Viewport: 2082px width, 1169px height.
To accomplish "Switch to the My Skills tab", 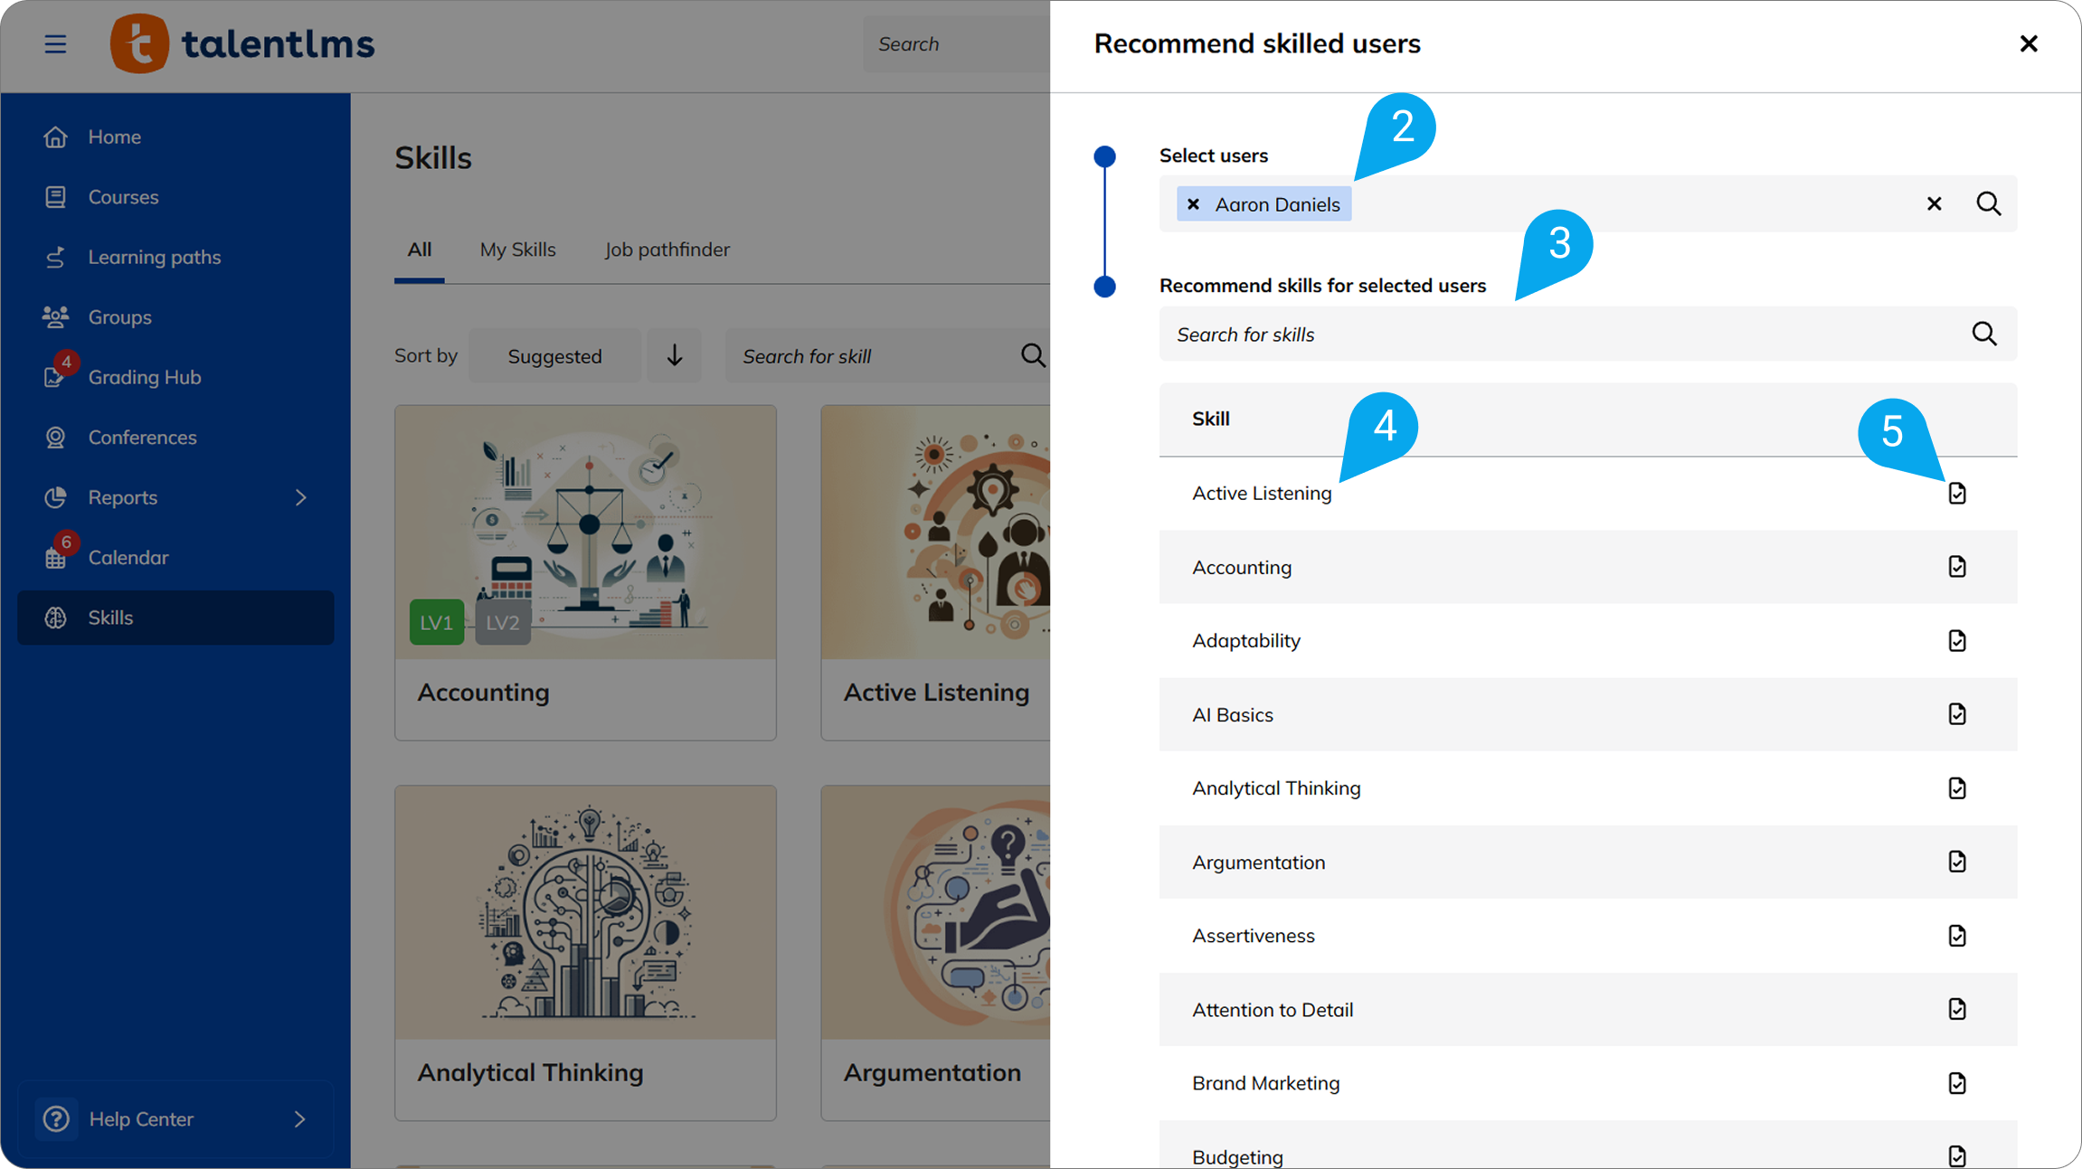I will tap(517, 250).
